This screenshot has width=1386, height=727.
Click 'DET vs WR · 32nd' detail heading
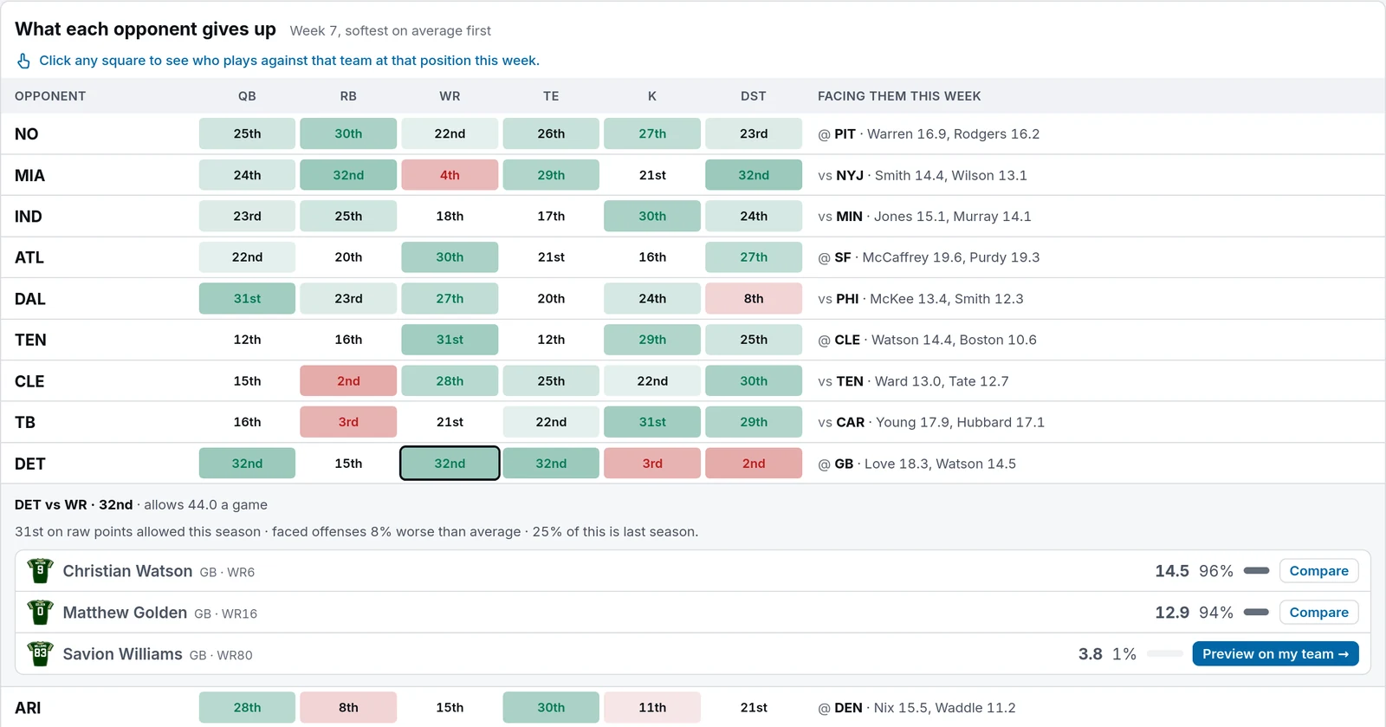pos(74,504)
